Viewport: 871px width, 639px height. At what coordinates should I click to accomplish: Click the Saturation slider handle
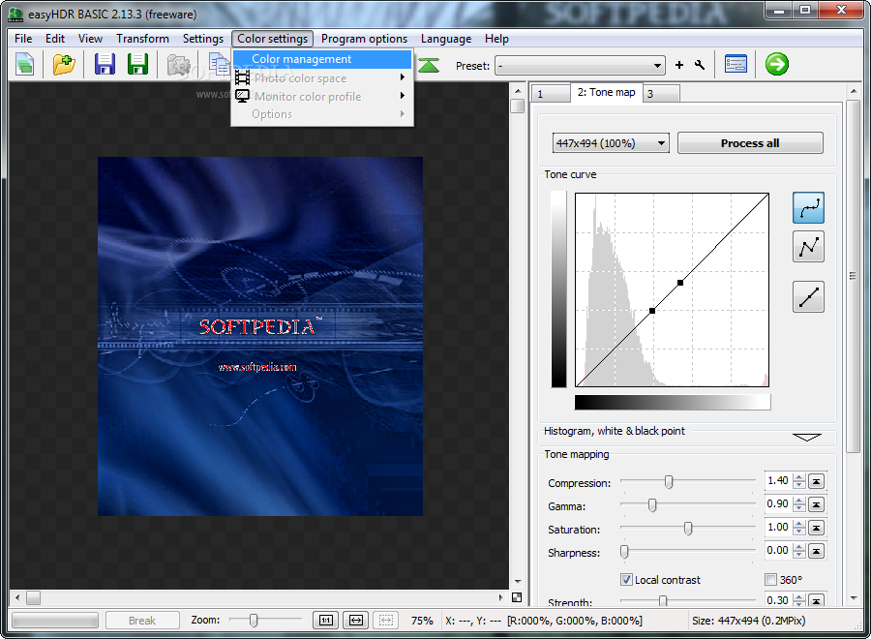(x=688, y=528)
